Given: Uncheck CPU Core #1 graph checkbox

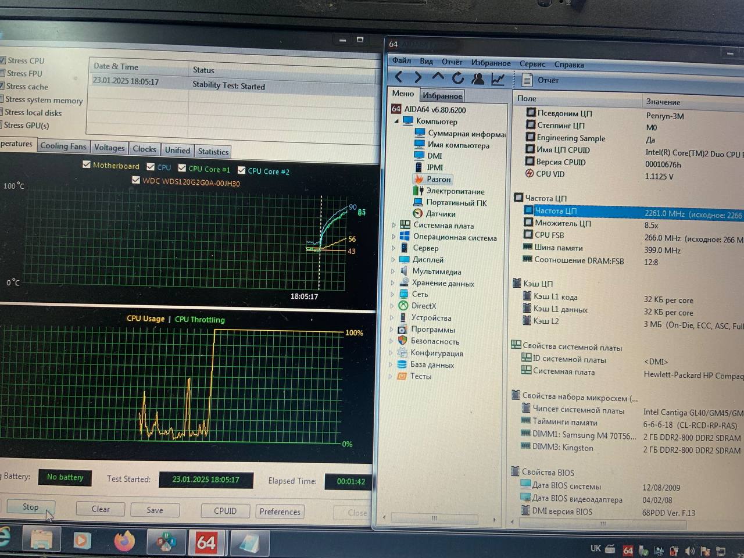Looking at the screenshot, I should point(182,168).
